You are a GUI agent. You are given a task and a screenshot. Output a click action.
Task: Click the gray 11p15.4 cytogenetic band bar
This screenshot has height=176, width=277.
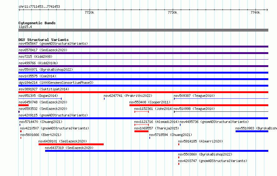click(x=143, y=30)
